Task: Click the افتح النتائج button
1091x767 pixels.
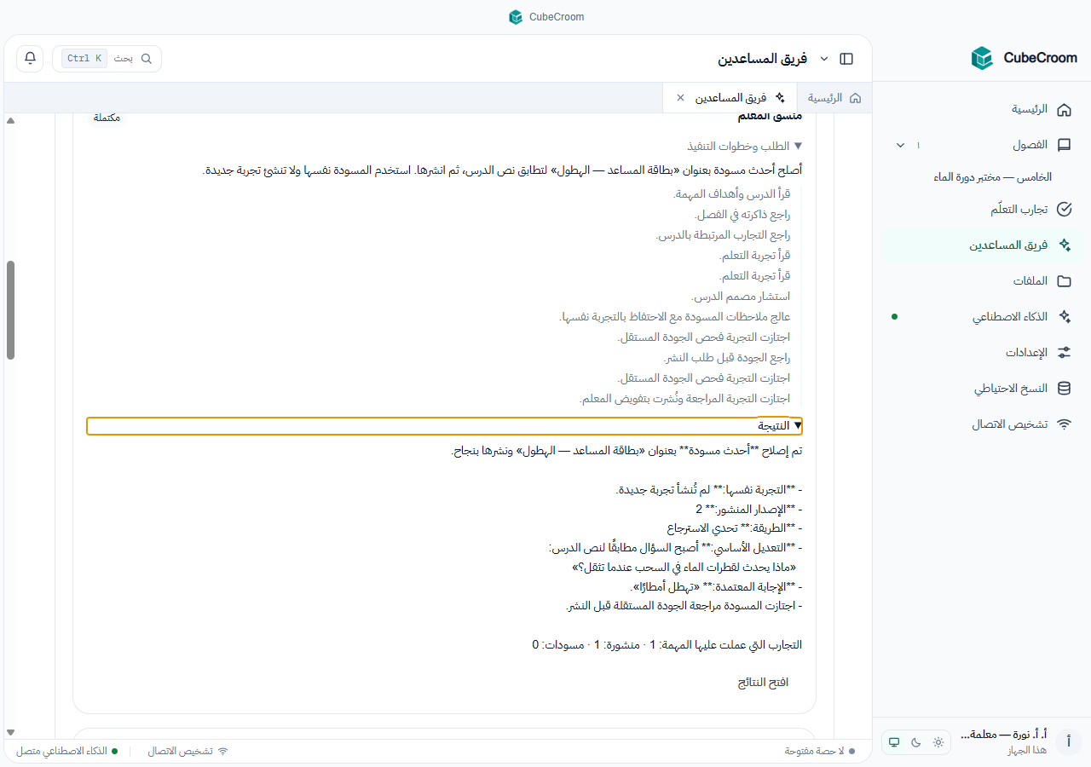Action: point(763,683)
